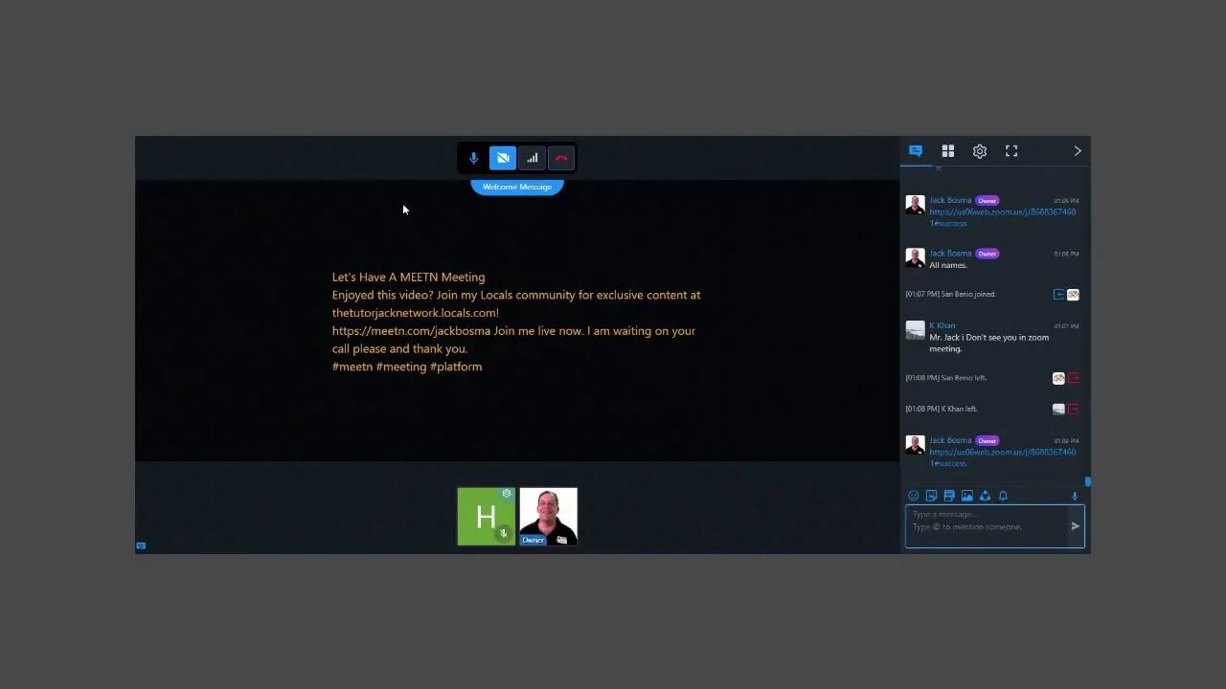This screenshot has height=689, width=1226.
Task: Click the small icon at bottom-left of the stage
Action: 141,545
